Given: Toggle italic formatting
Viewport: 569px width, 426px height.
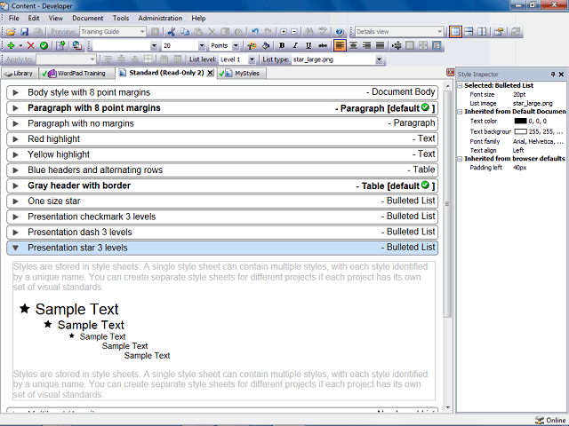Looking at the screenshot, I should [x=295, y=45].
